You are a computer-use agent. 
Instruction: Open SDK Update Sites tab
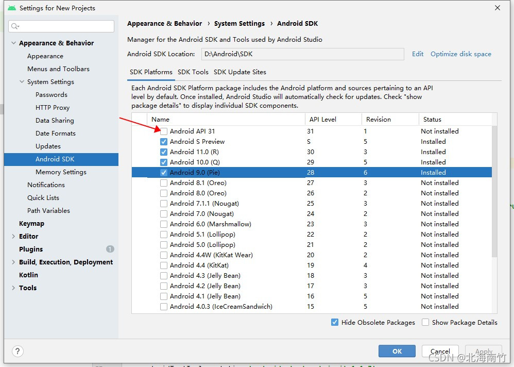(x=239, y=72)
